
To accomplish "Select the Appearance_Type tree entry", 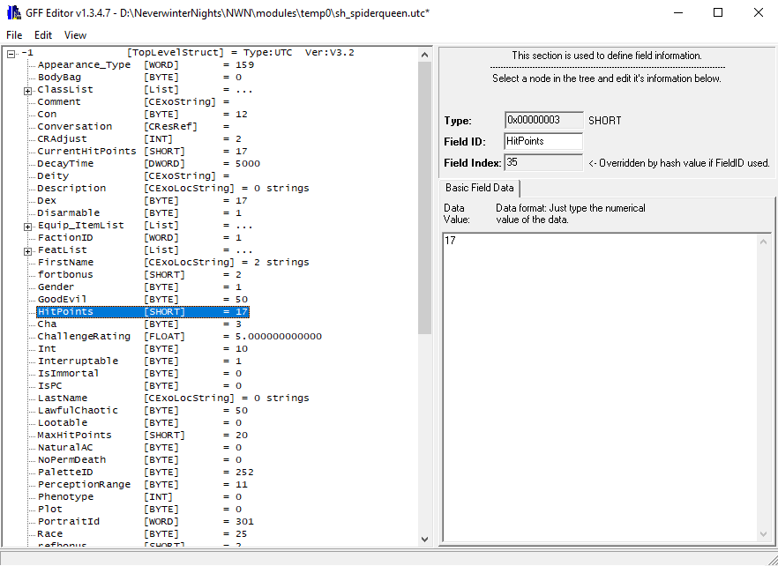I will (83, 65).
